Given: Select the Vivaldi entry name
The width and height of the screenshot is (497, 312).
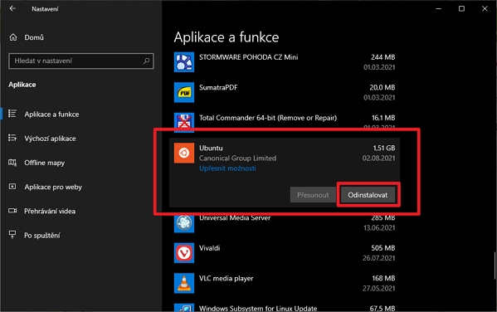Looking at the screenshot, I should [210, 248].
